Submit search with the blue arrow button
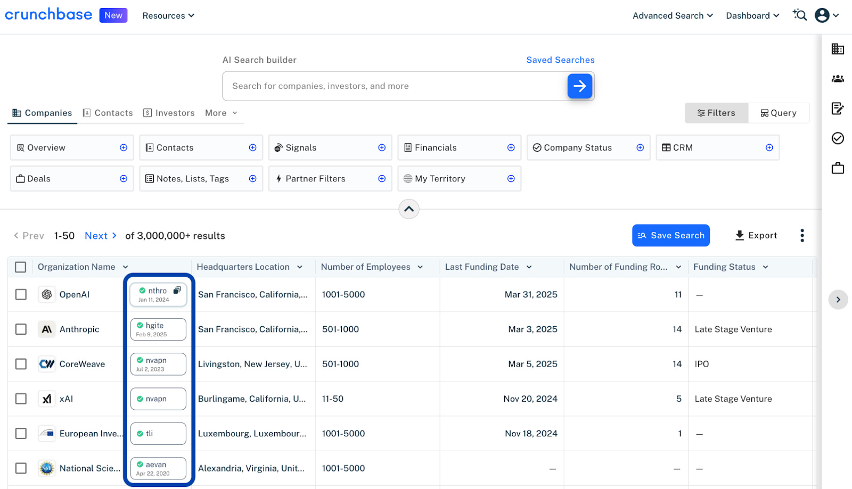The height and width of the screenshot is (489, 852). [x=580, y=86]
